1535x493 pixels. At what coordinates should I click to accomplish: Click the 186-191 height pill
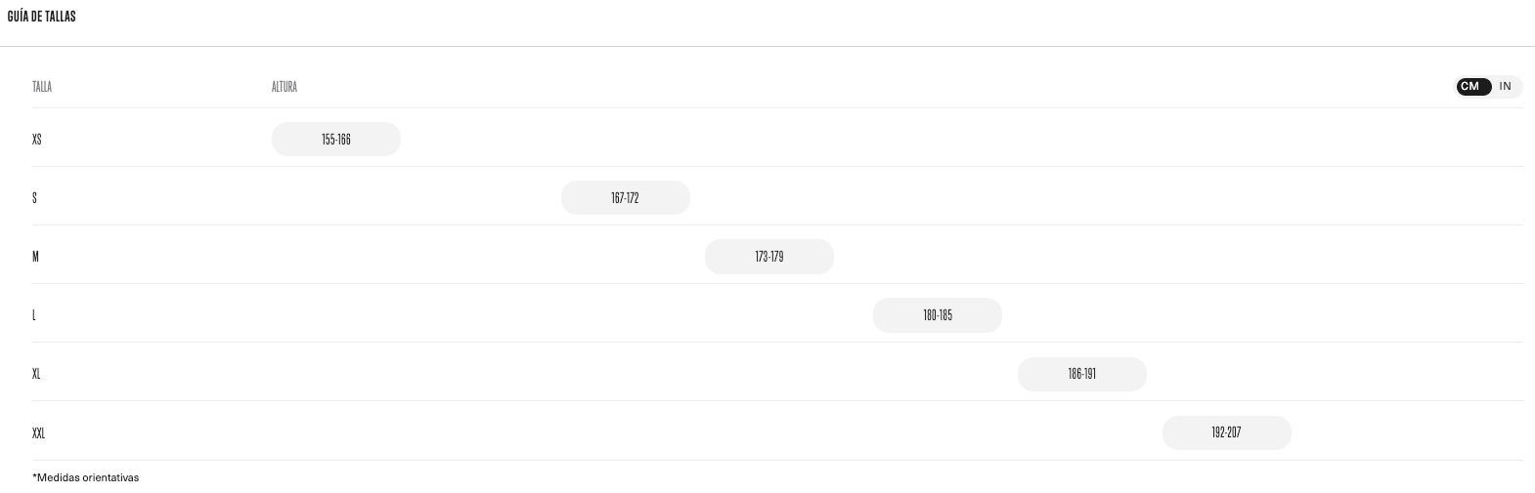point(1082,374)
